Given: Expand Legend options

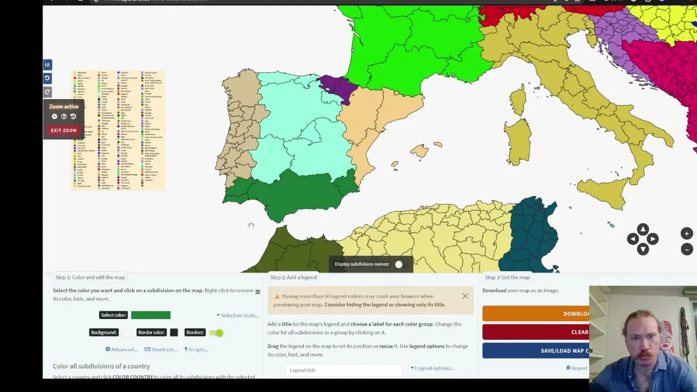Looking at the screenshot, I should [432, 368].
